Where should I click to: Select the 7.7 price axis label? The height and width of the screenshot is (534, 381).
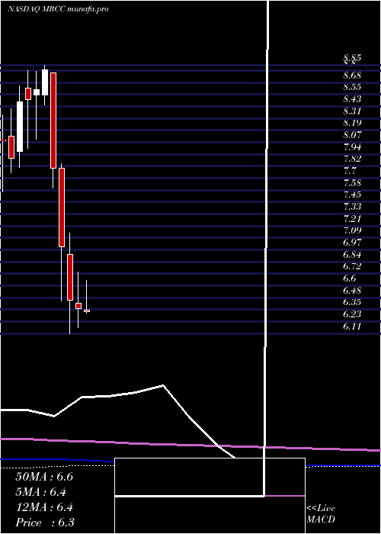tap(350, 171)
